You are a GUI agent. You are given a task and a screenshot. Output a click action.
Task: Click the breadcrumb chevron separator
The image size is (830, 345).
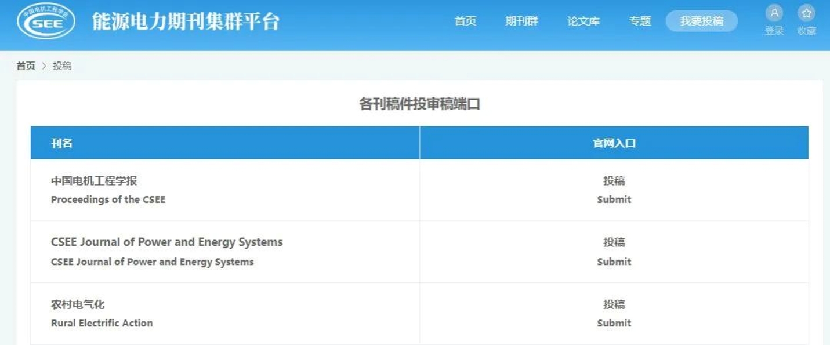pos(44,66)
